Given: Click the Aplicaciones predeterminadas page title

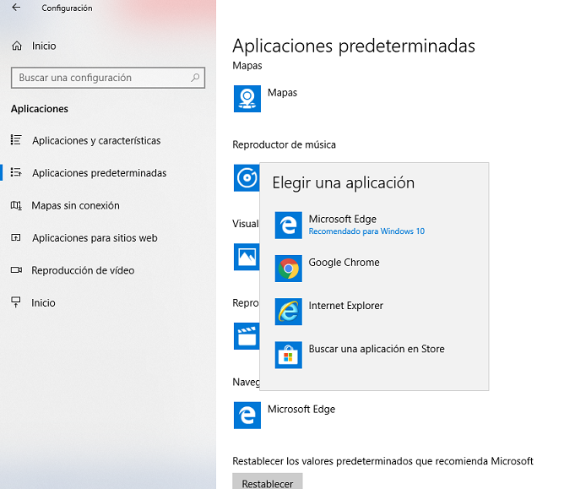Looking at the screenshot, I should click(354, 46).
